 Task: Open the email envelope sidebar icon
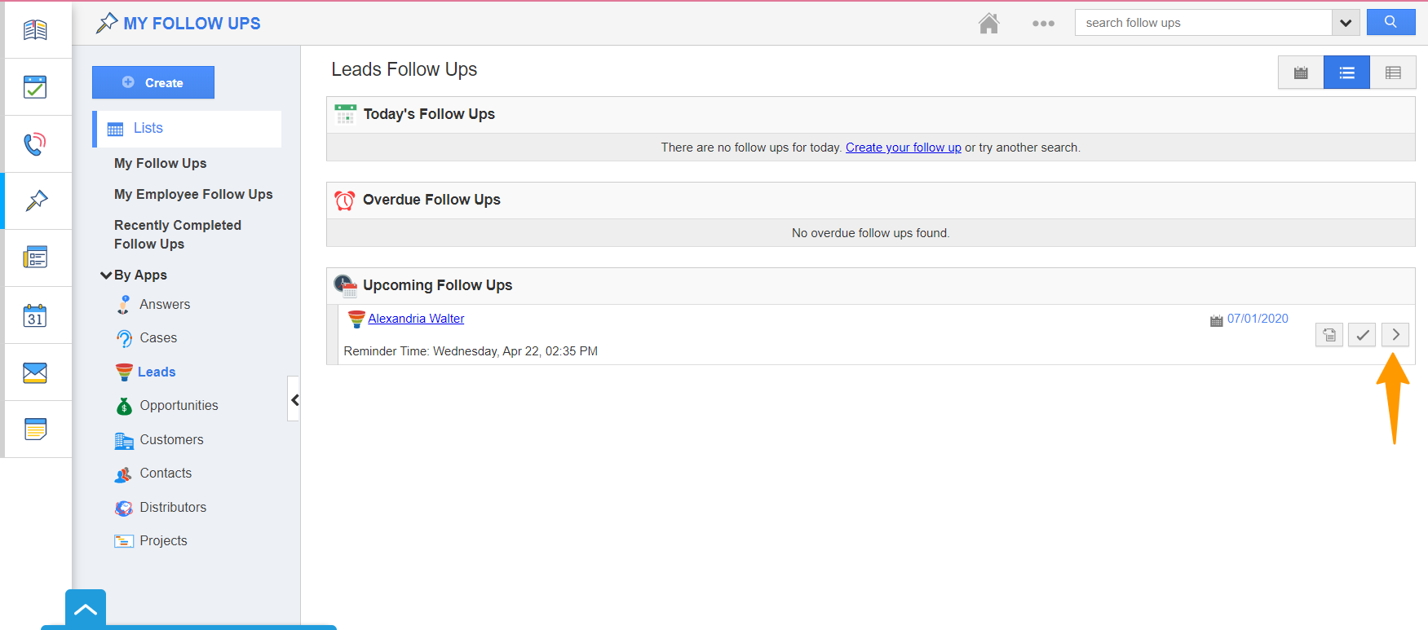[x=35, y=372]
